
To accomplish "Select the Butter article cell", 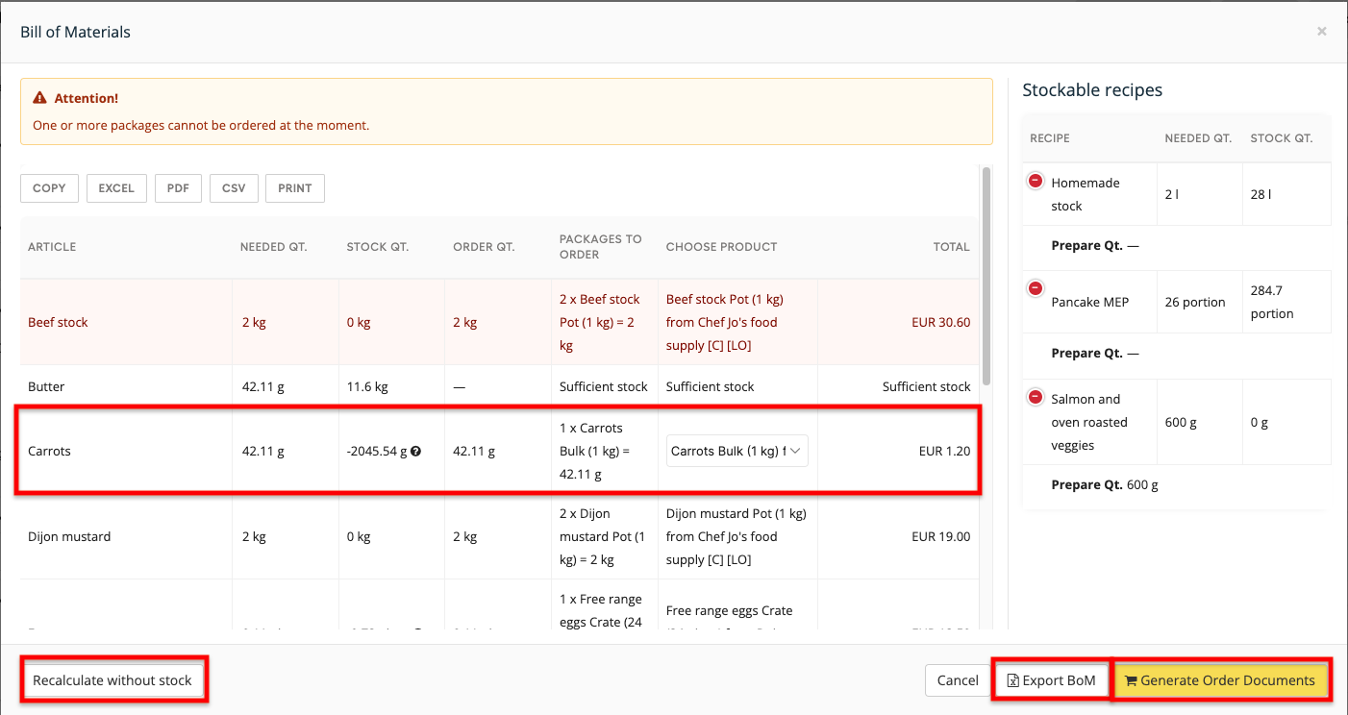I will click(127, 386).
